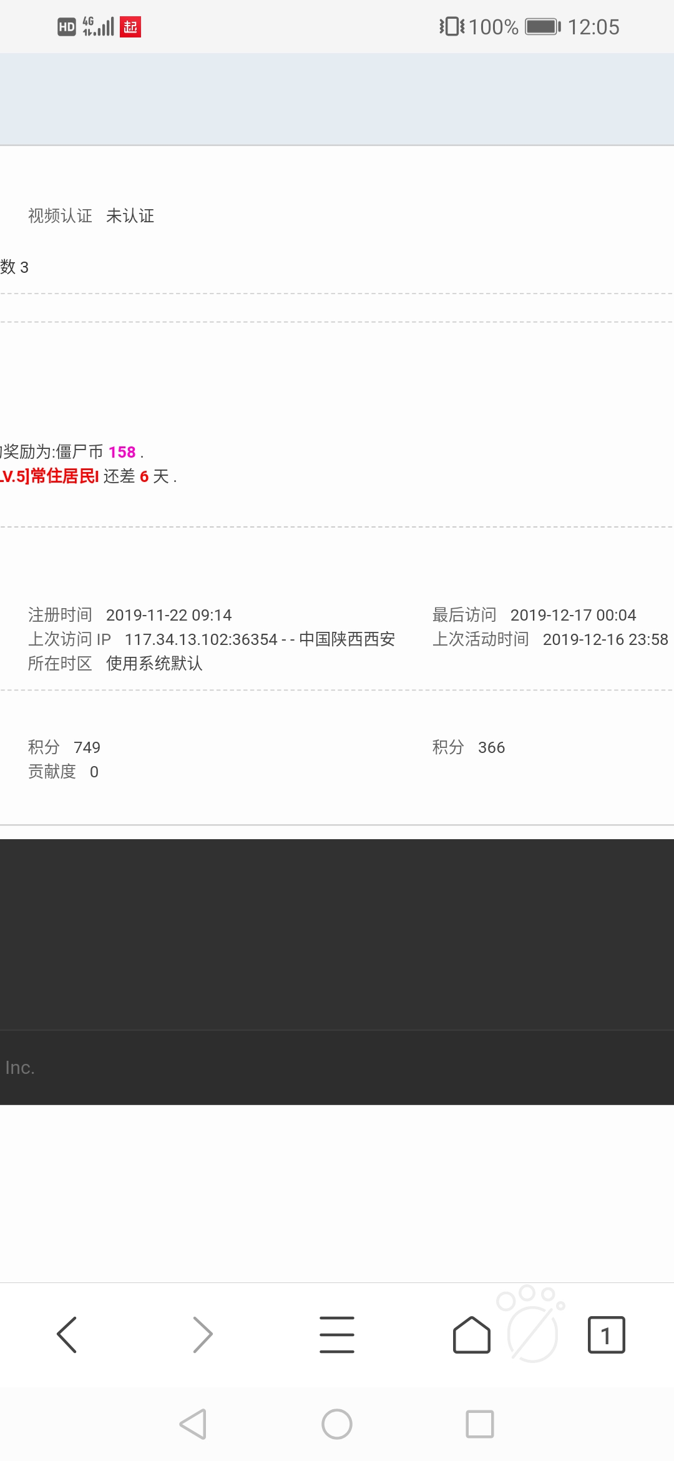Click the 使用系统默认 timezone value
Image resolution: width=674 pixels, height=1461 pixels.
point(154,664)
